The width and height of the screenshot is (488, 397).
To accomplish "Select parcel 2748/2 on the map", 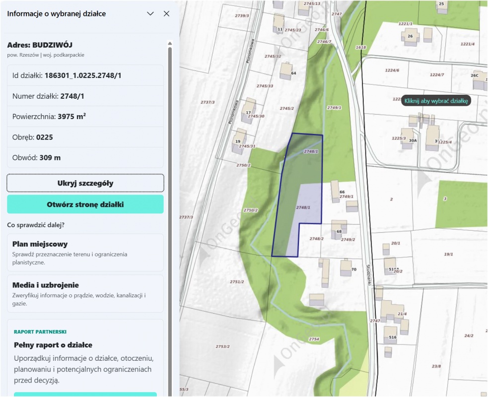I will 317,239.
